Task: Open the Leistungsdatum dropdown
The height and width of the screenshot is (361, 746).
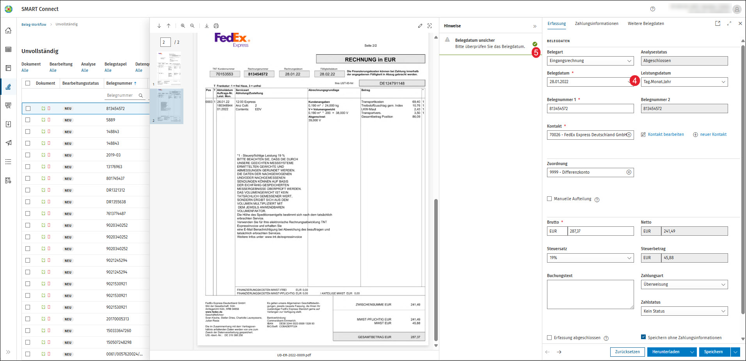Action: 684,82
